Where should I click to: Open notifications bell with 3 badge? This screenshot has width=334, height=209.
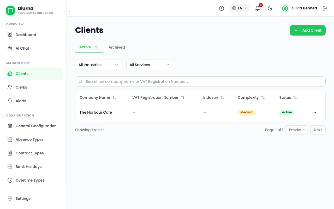[258, 8]
